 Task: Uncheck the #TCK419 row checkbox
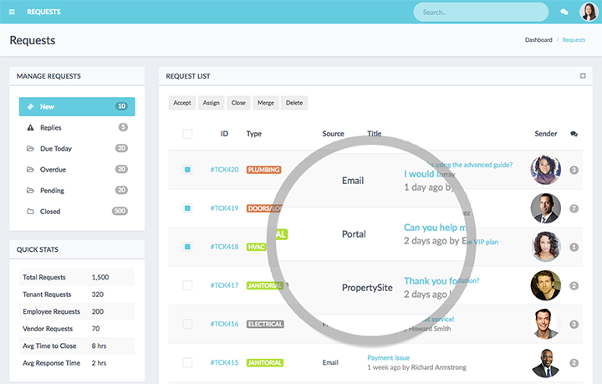[187, 208]
